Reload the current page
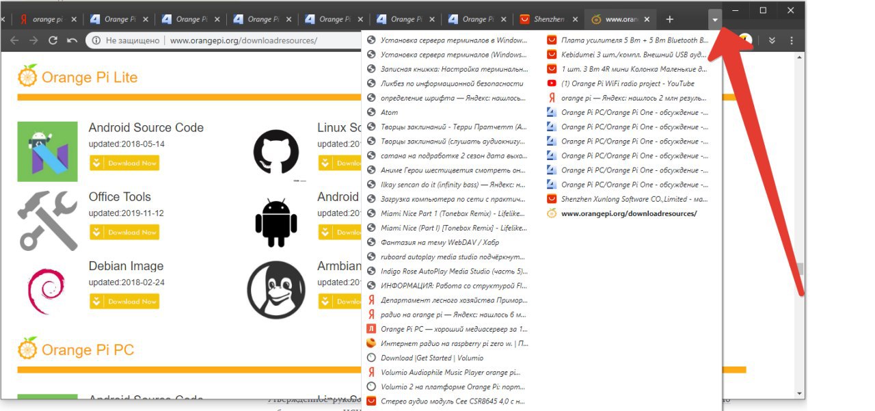The image size is (875, 411). tap(53, 41)
